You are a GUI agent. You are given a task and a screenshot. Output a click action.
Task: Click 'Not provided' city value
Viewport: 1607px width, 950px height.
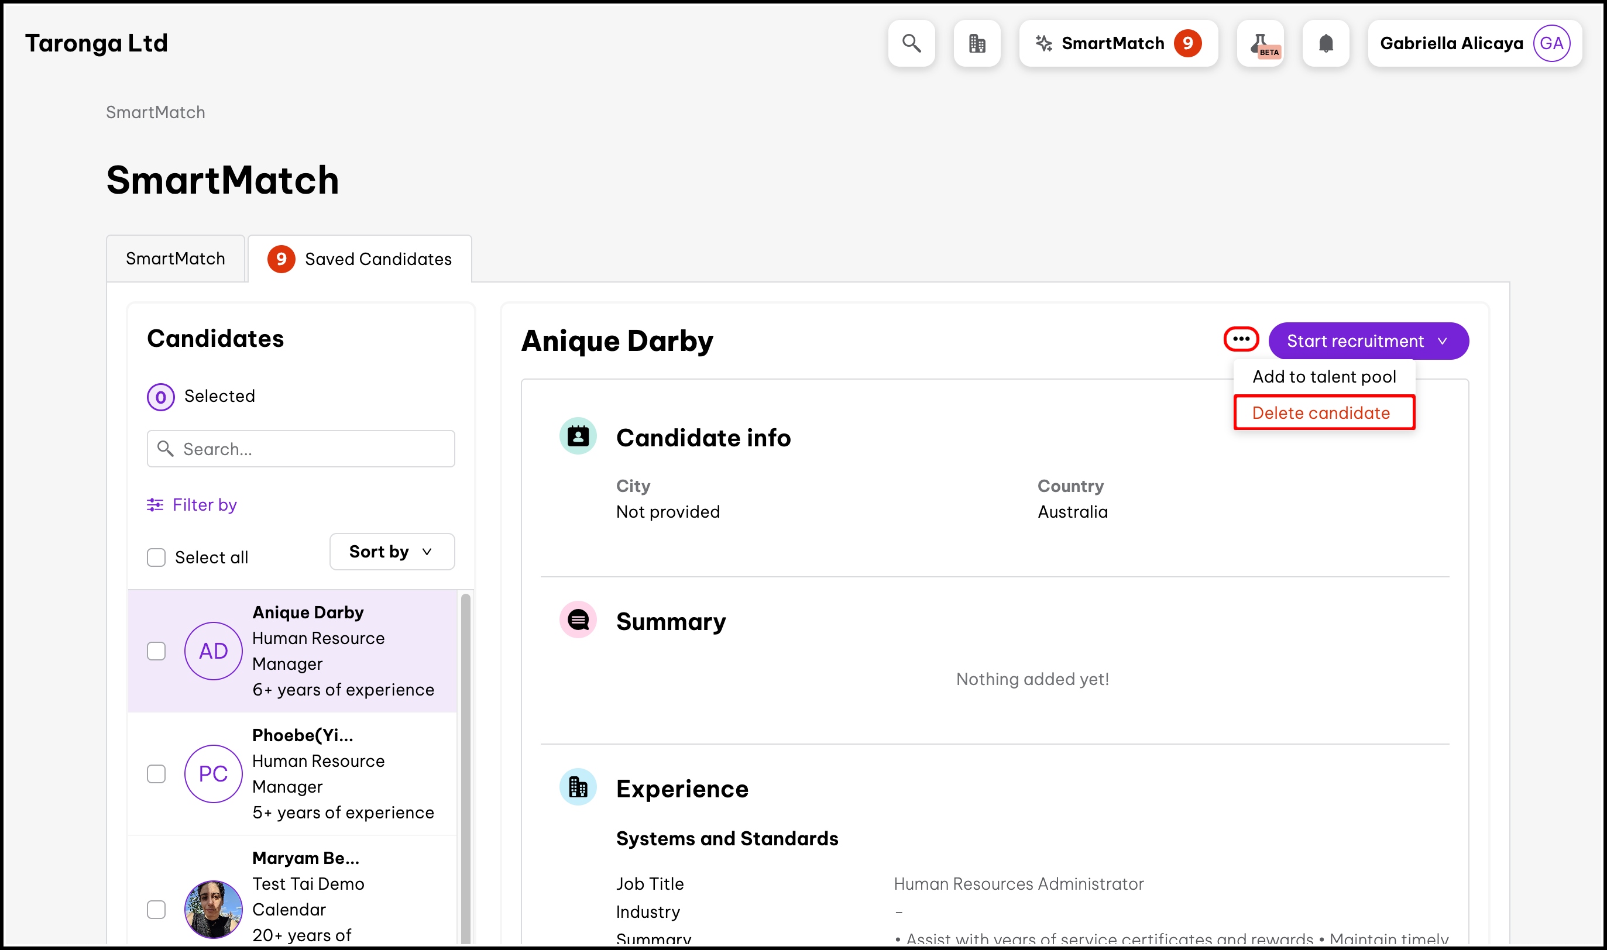668,512
